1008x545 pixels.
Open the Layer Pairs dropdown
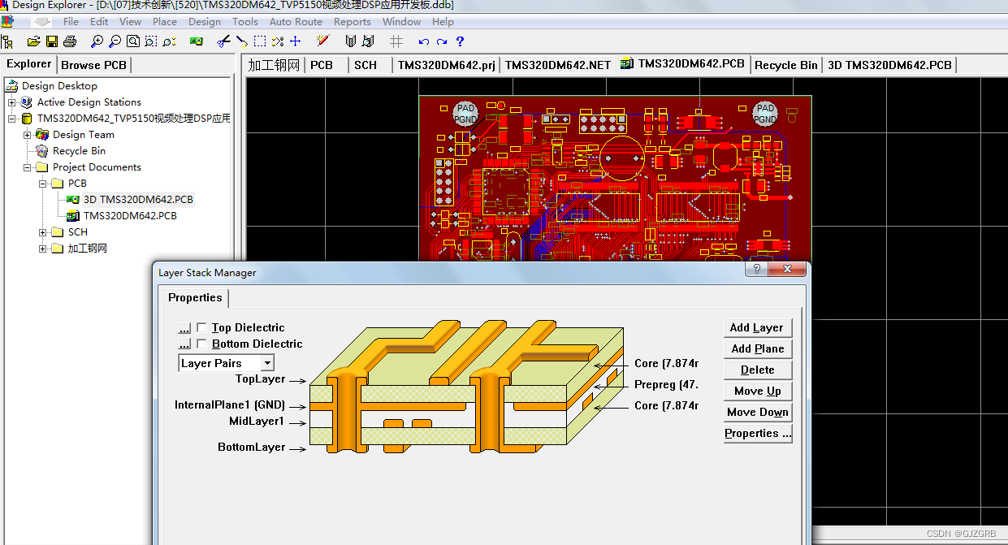(x=269, y=362)
